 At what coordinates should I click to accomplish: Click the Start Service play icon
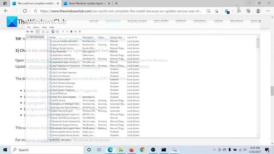click(63, 32)
